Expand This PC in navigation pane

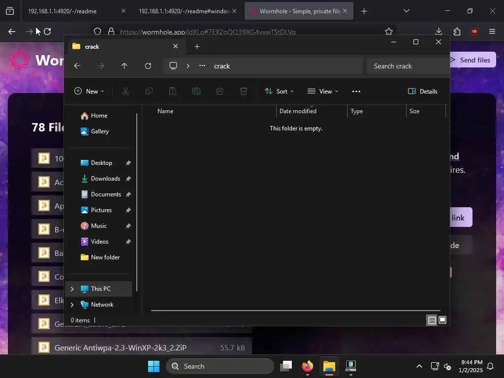(x=72, y=289)
